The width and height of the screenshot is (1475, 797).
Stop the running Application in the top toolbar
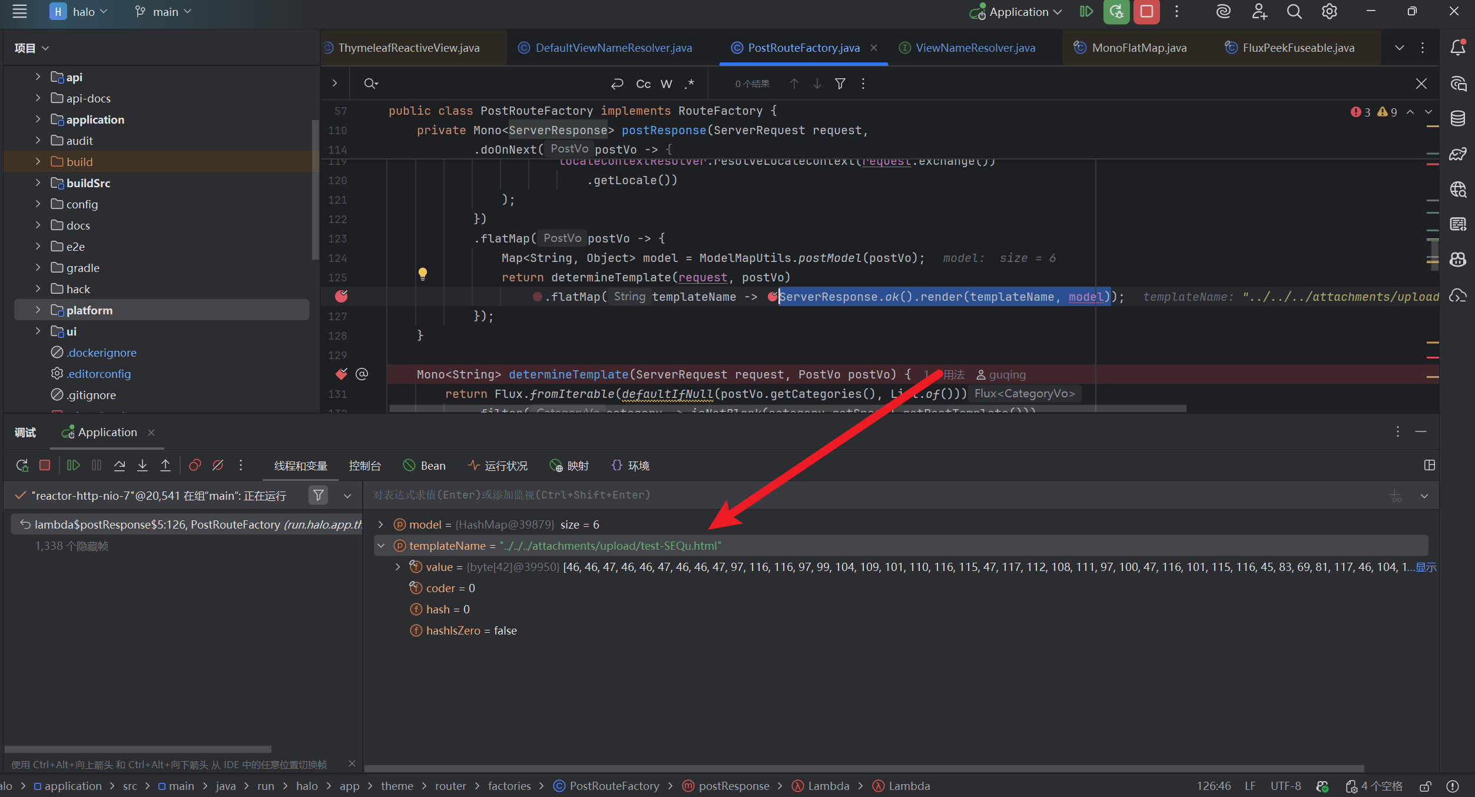(x=1146, y=12)
